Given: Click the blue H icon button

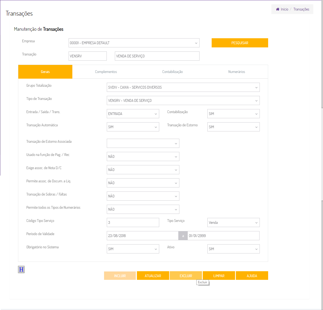Looking at the screenshot, I should pyautogui.click(x=21, y=270).
